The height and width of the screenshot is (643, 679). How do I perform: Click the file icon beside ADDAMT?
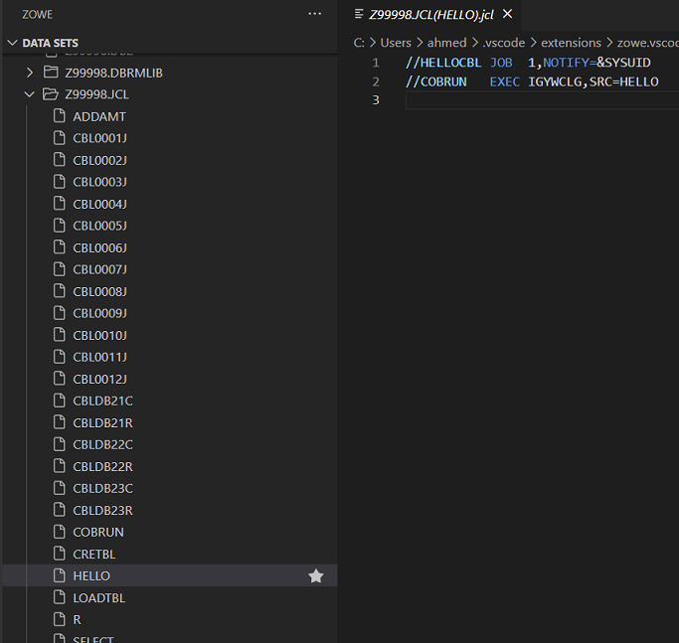coord(60,116)
